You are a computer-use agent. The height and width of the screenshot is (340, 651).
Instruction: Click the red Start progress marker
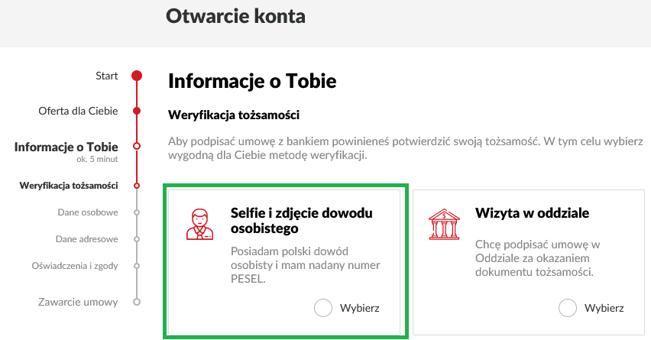(137, 76)
